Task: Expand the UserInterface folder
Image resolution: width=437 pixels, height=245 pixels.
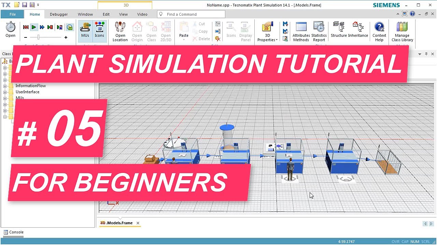Action: [5, 92]
